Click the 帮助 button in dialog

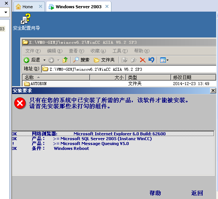[155, 193]
